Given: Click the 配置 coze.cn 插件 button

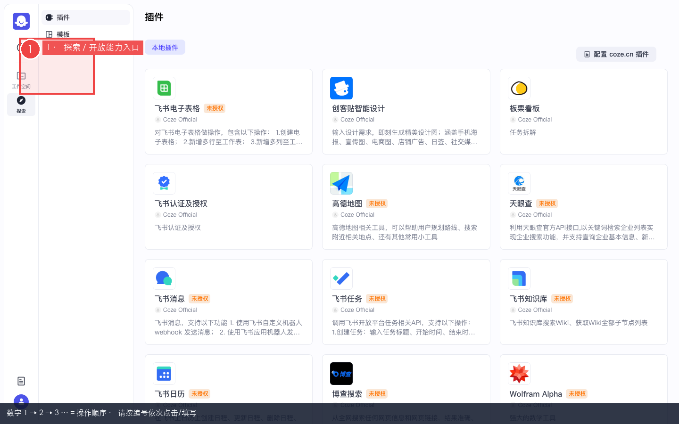Looking at the screenshot, I should [x=616, y=54].
